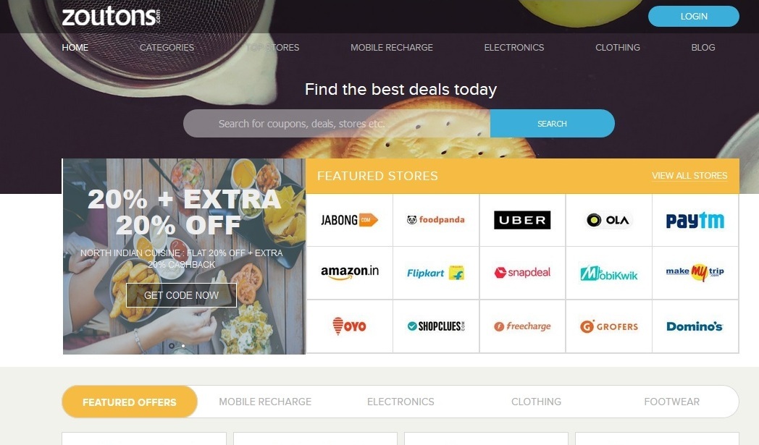
Task: Switch to the Electronics offers tab
Action: point(401,402)
